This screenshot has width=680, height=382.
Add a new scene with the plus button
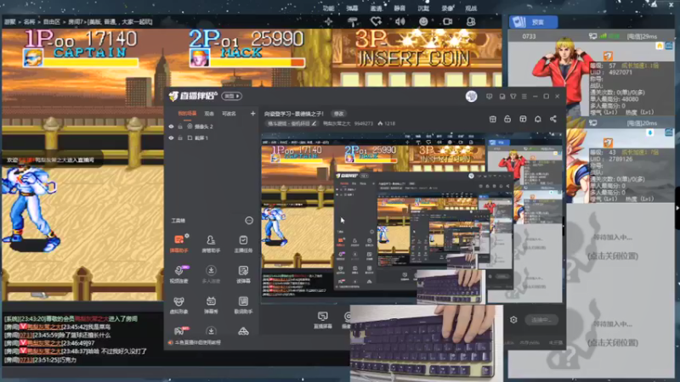point(252,114)
